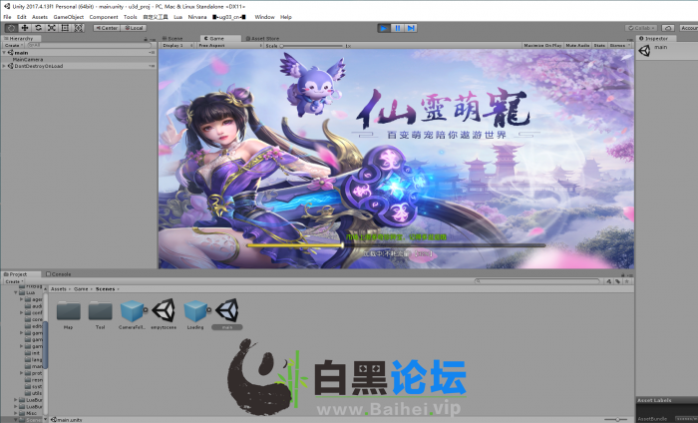Screen dimensions: 698x423
Task: Open the GameObject menu
Action: 69,17
